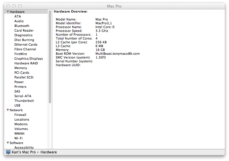Image resolution: width=229 pixels, height=161 pixels.
Task: Click Ethernet Cards in sidebar
Action: click(26, 44)
